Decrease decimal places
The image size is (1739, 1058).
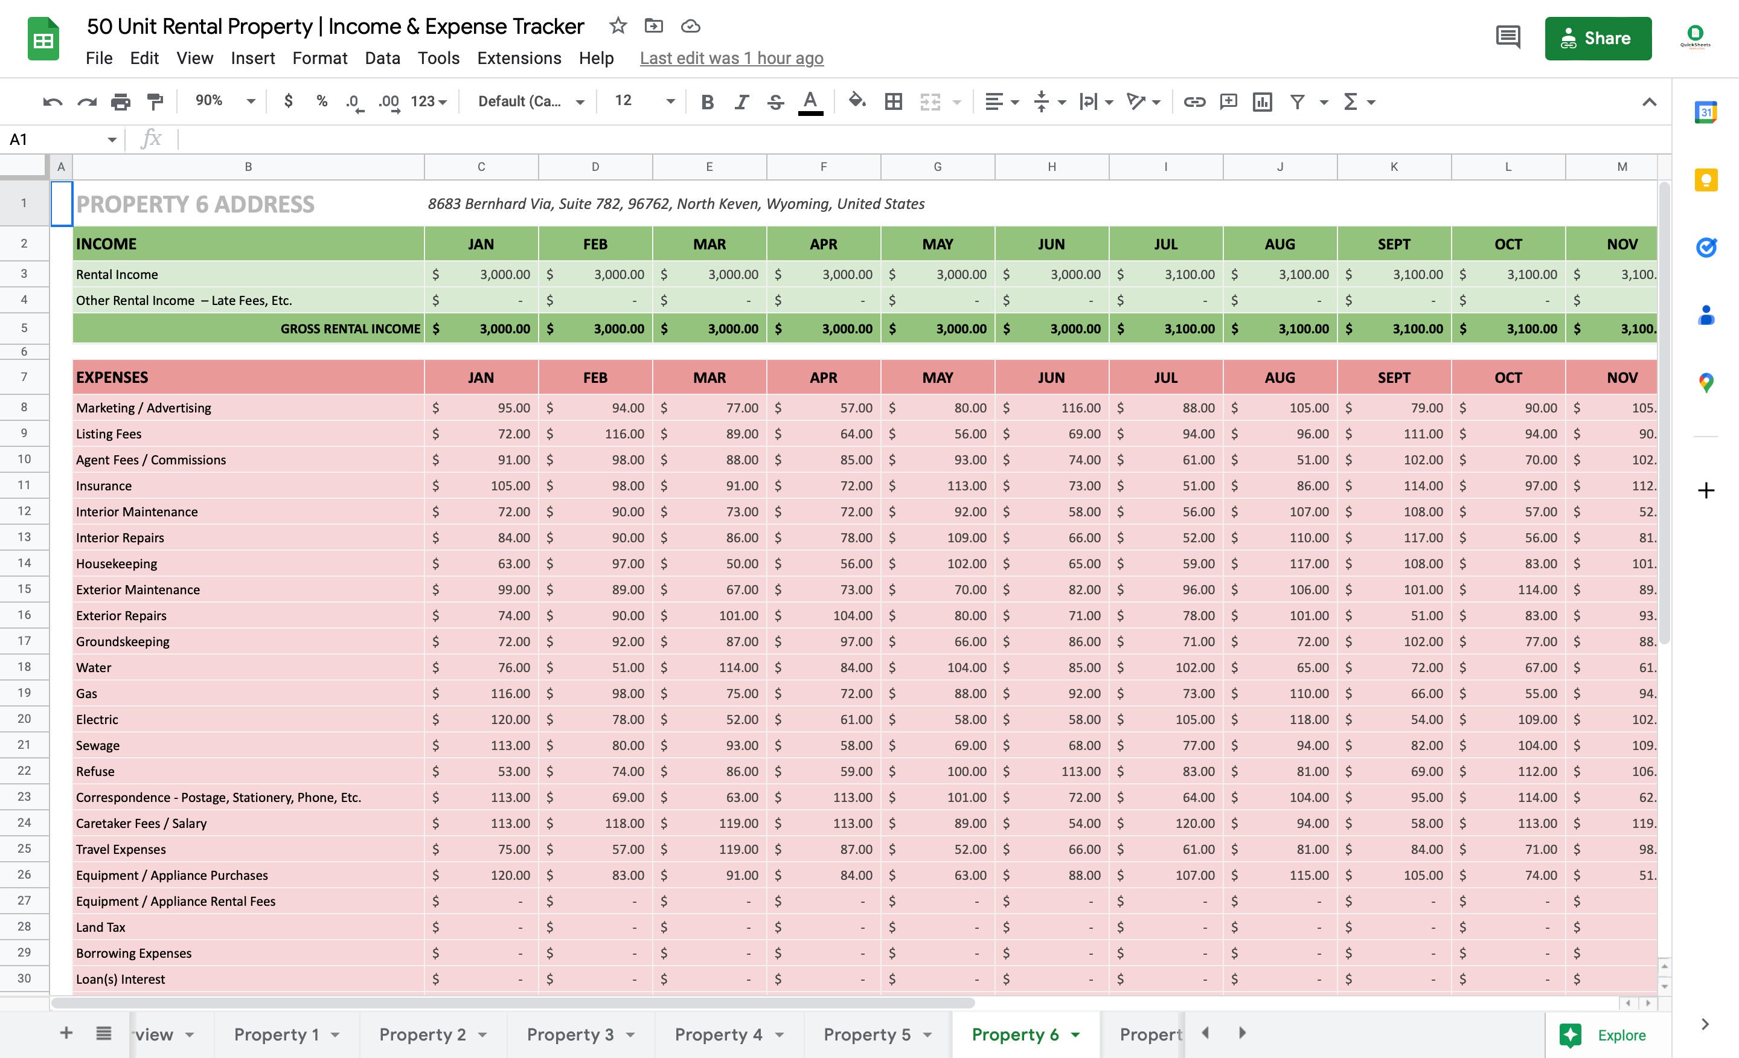click(354, 102)
